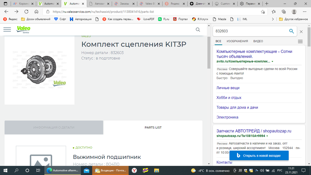
Task: Refresh the current page
Action: click(26, 12)
